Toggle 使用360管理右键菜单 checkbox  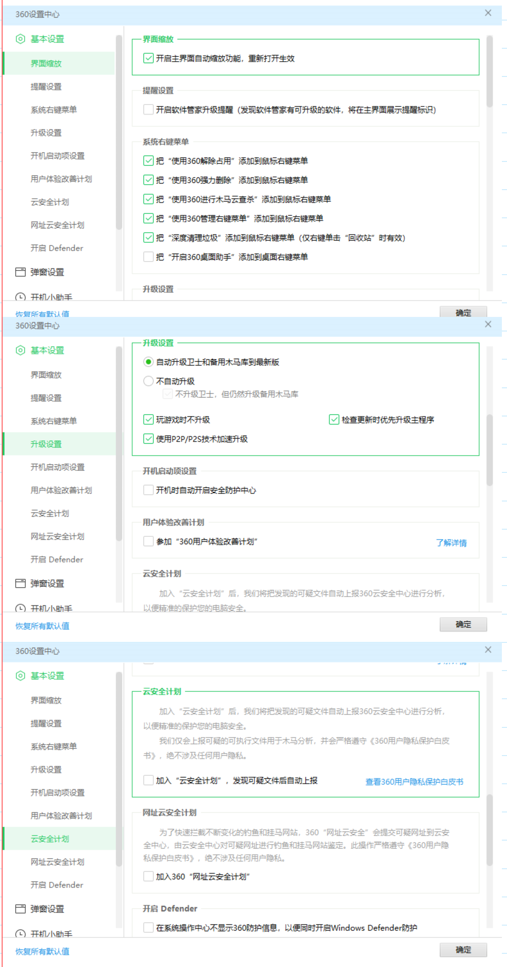tap(149, 218)
